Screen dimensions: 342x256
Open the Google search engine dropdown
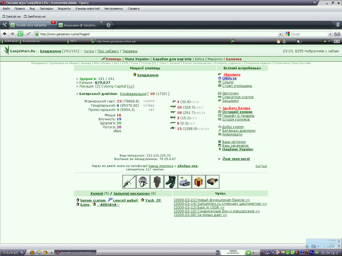tap(330, 34)
